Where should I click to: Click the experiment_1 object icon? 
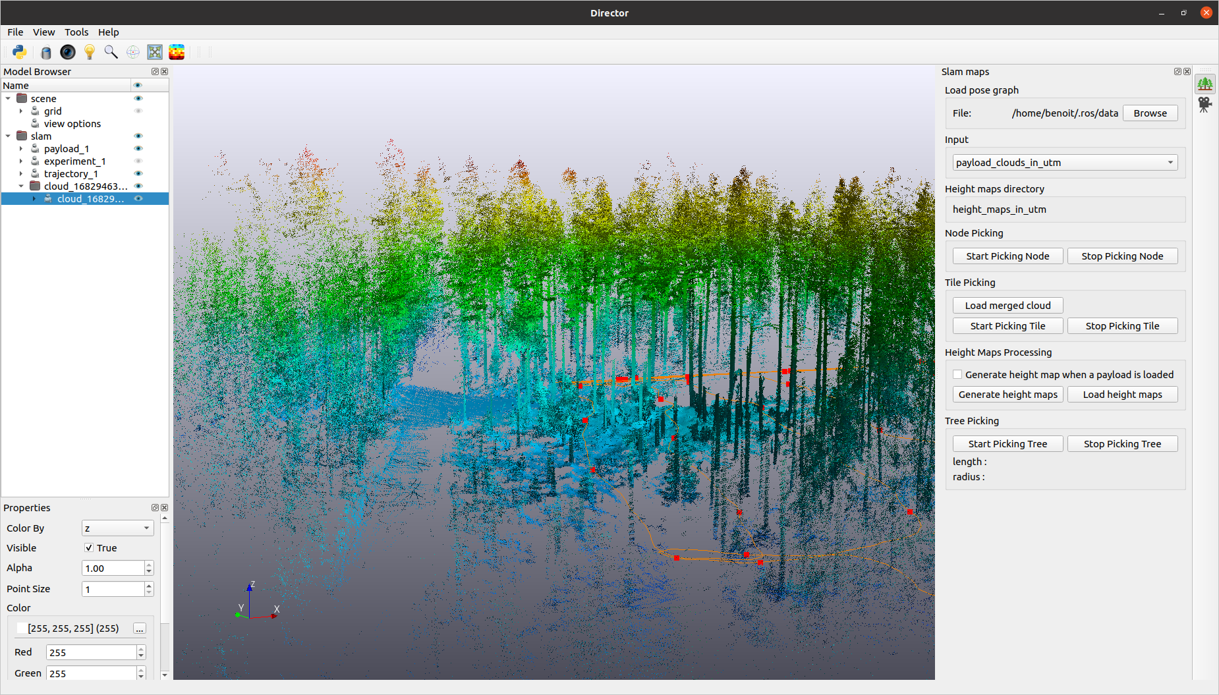[35, 161]
